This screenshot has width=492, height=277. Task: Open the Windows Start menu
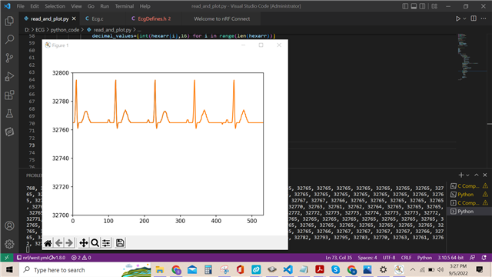pyautogui.click(x=9, y=270)
